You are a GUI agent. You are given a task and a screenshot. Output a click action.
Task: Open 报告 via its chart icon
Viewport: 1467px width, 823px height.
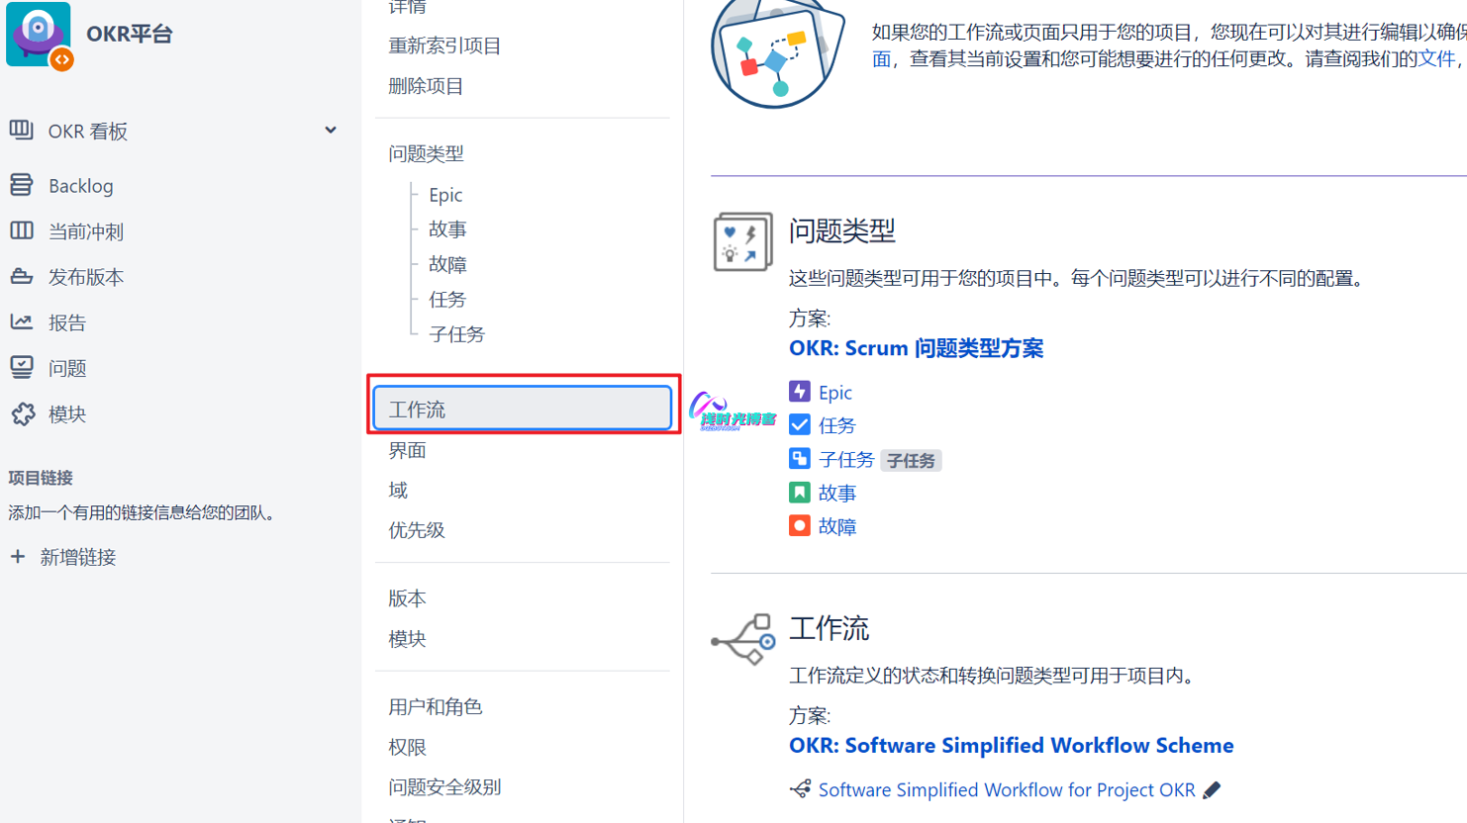[x=22, y=322]
